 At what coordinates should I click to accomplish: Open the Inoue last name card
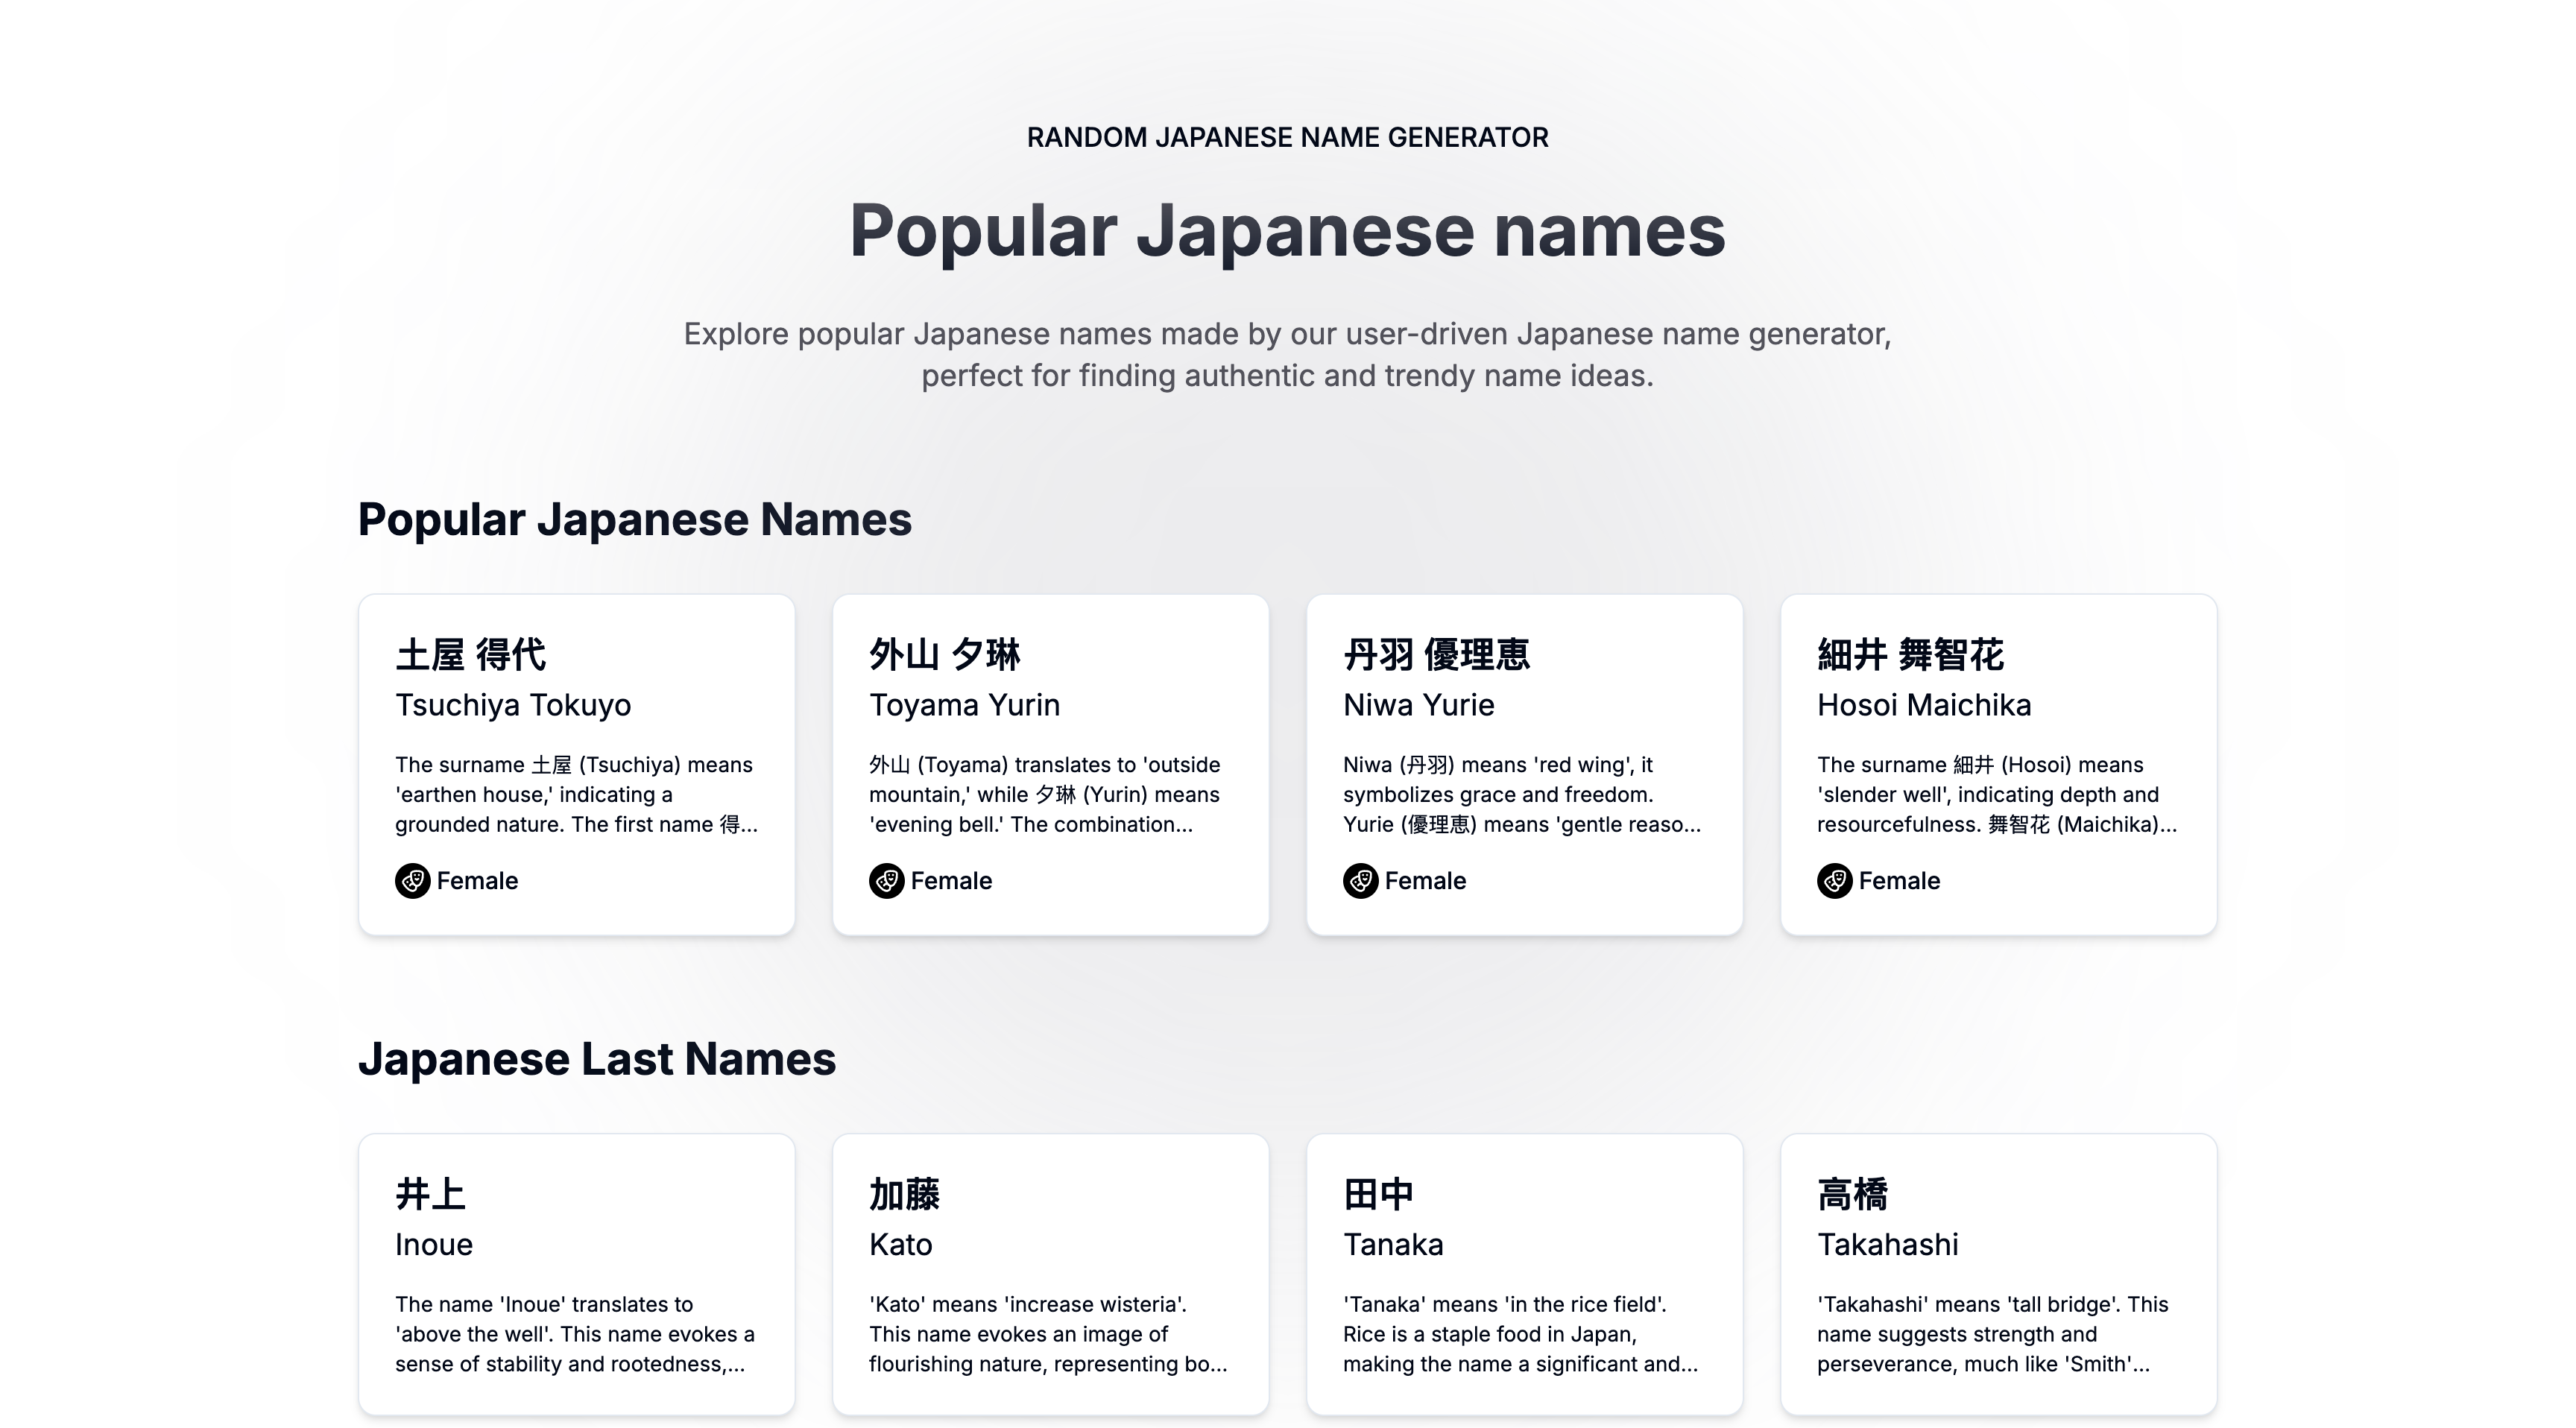pos(576,1272)
